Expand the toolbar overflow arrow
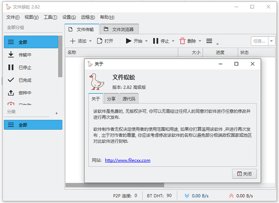 (217, 44)
